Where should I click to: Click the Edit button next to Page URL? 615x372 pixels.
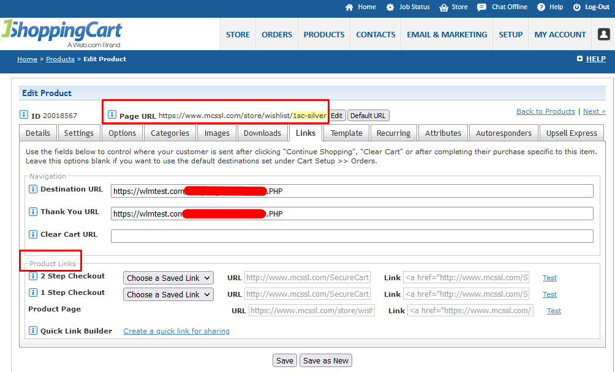pyautogui.click(x=336, y=116)
